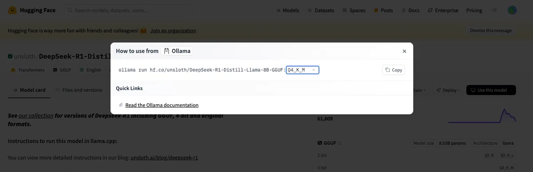Open Read the Ollama documentation link

click(162, 105)
